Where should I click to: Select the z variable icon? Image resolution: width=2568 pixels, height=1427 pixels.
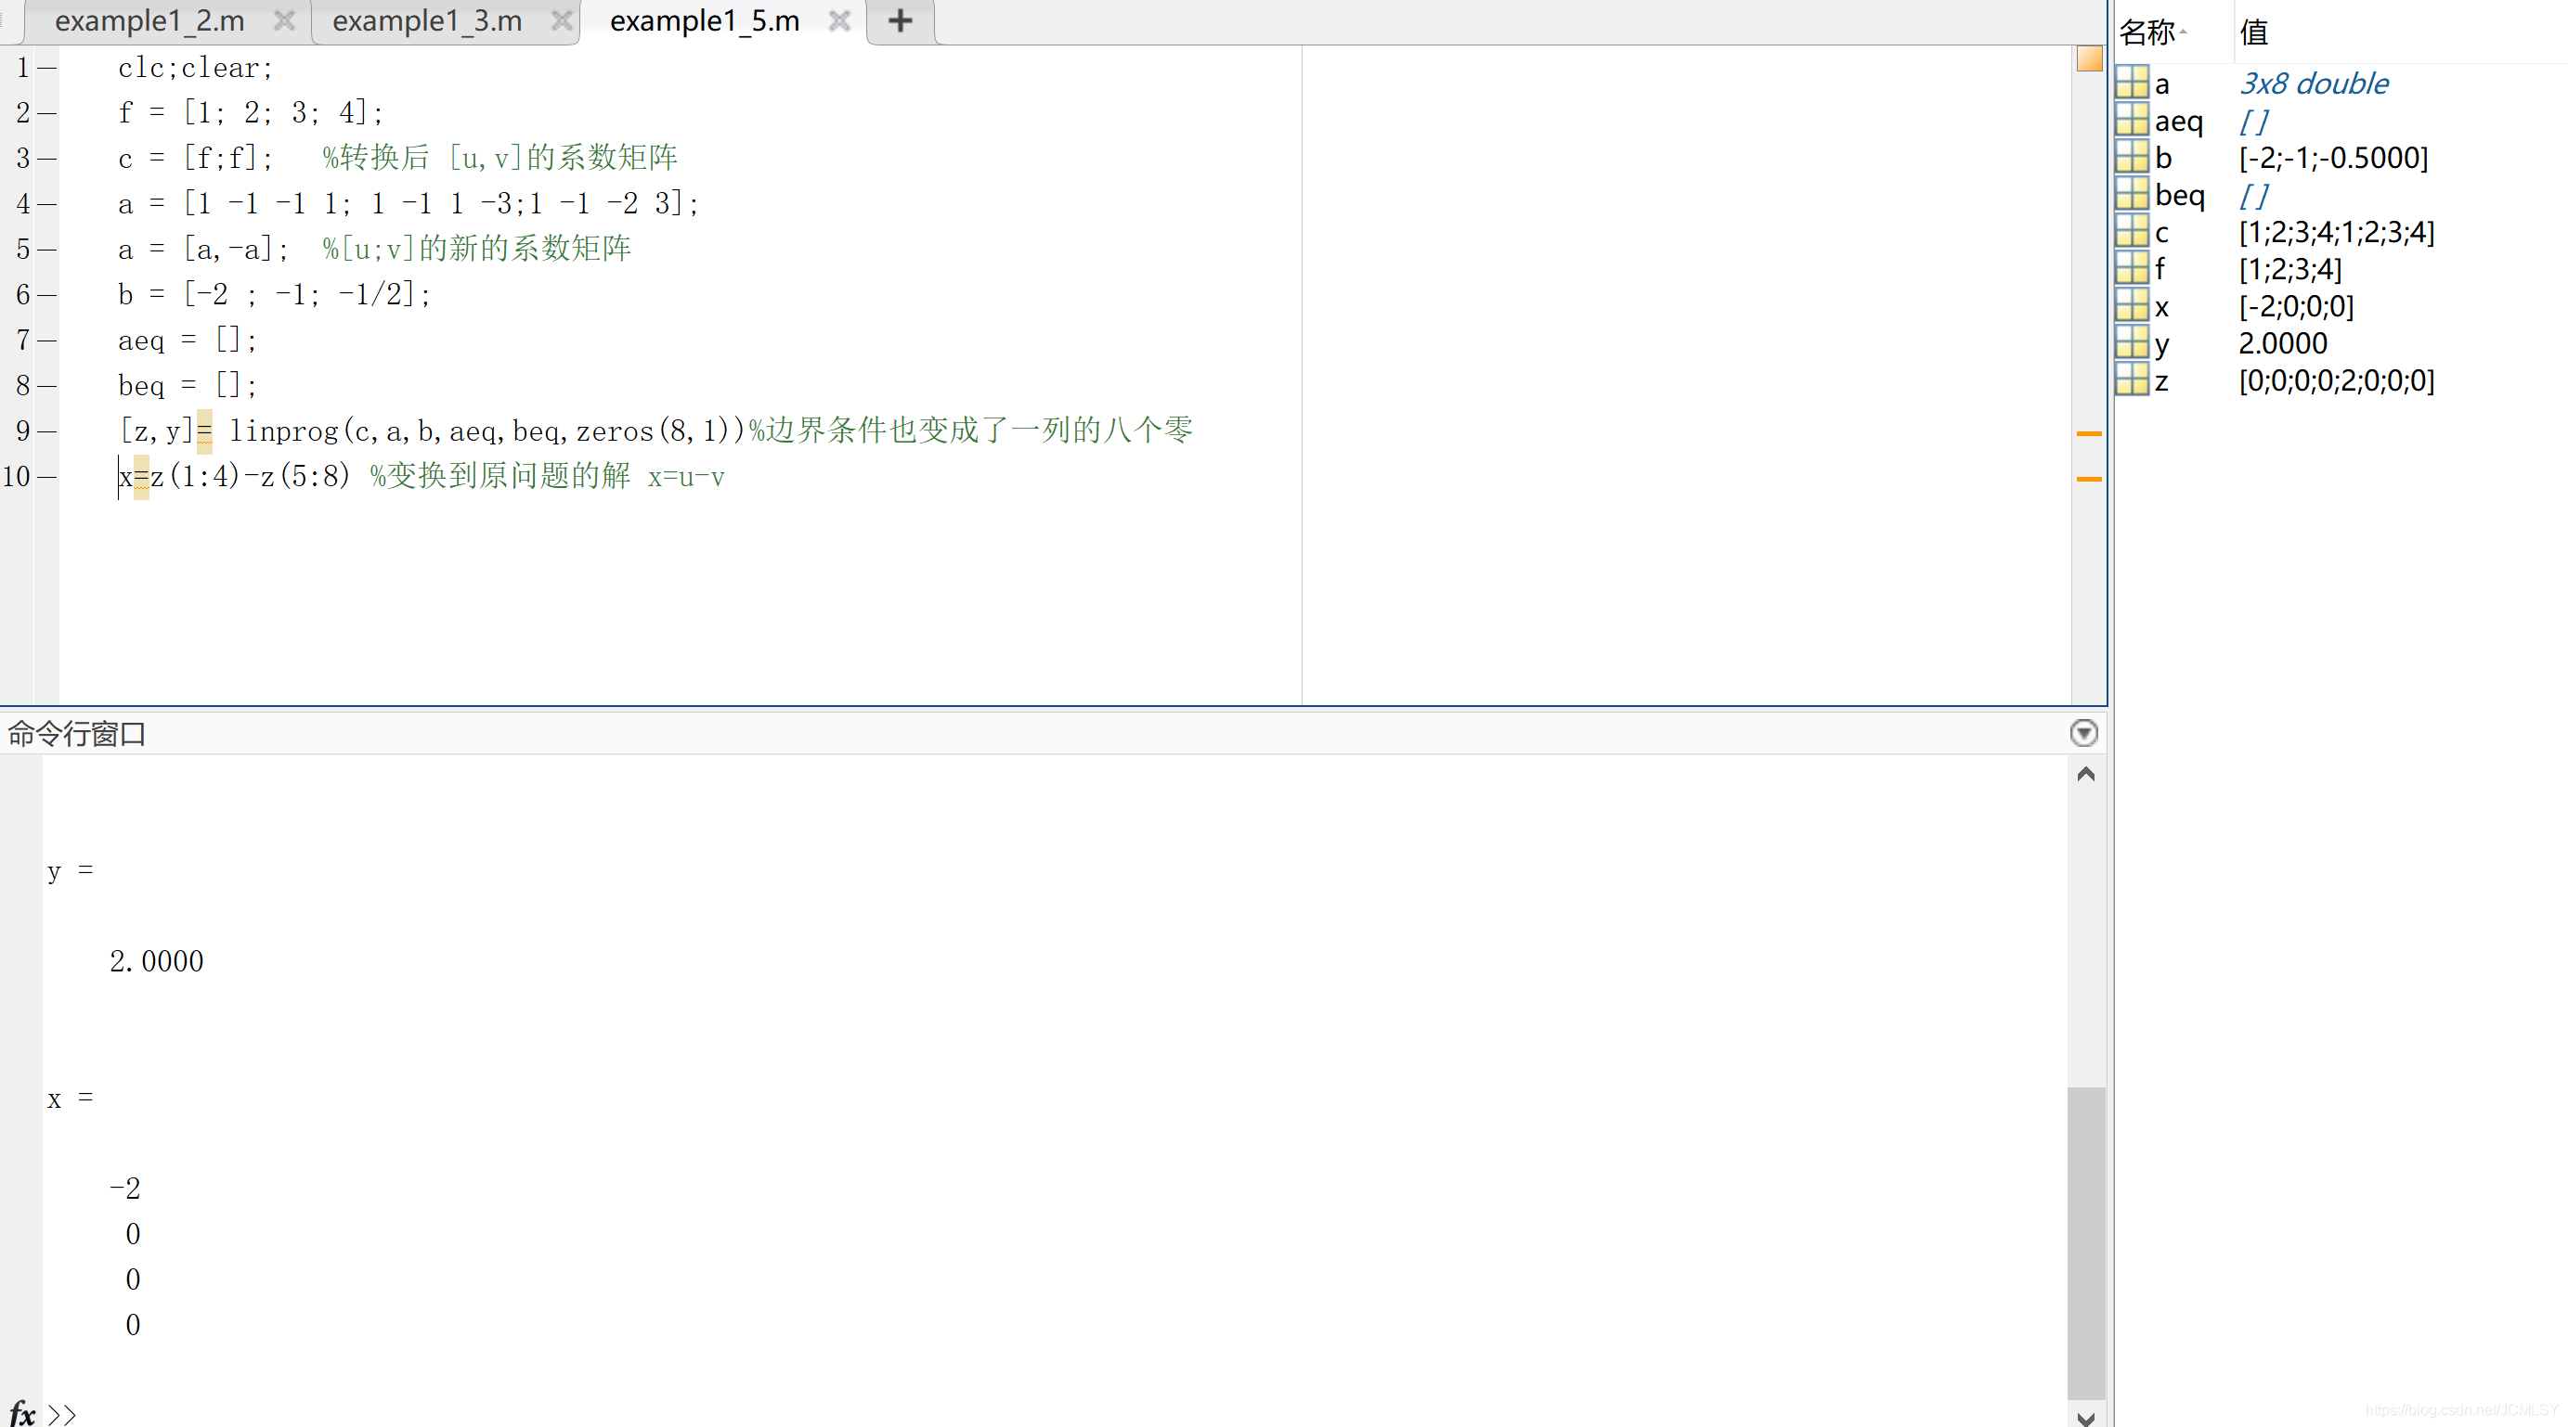coord(2132,379)
